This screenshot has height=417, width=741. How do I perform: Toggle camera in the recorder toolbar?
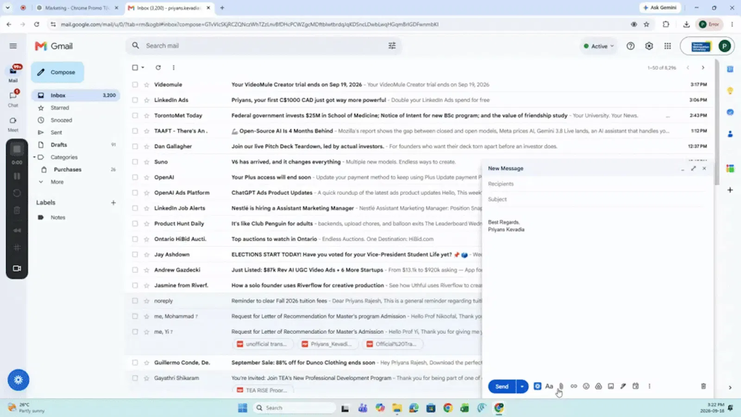17,268
